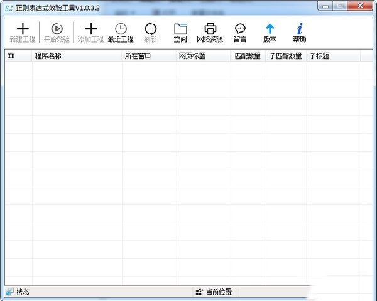Viewport: 377px width, 301px height.
Task: Close the 正则表达式效验工具 window
Action: click(360, 6)
